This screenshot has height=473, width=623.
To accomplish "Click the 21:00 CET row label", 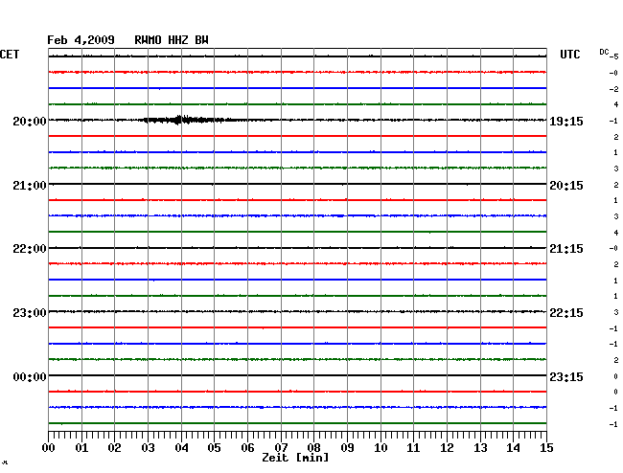I will point(30,186).
